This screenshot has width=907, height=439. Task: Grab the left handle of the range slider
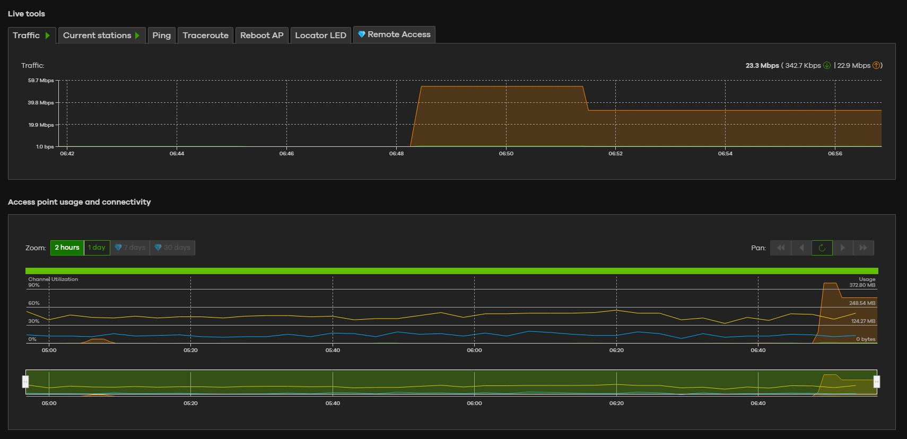(25, 382)
